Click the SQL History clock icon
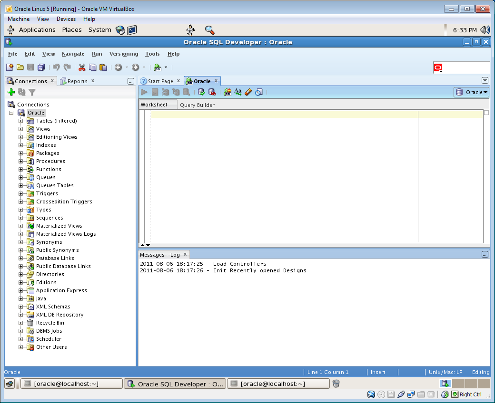Screen dimensions: 495x403 258,92
